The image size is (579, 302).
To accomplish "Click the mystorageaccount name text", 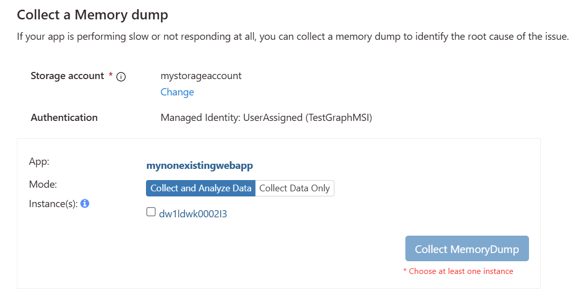I will pyautogui.click(x=201, y=76).
